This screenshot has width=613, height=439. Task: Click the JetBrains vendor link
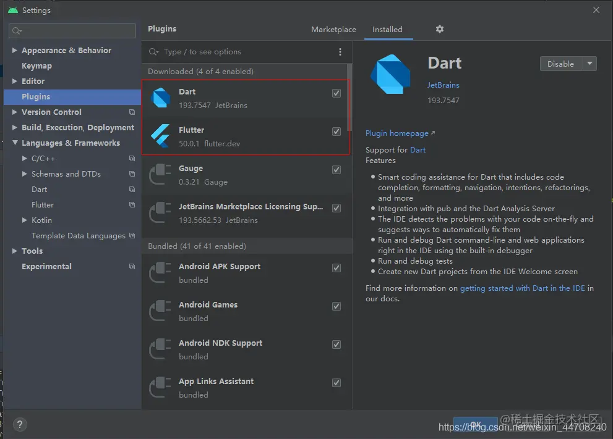(443, 85)
